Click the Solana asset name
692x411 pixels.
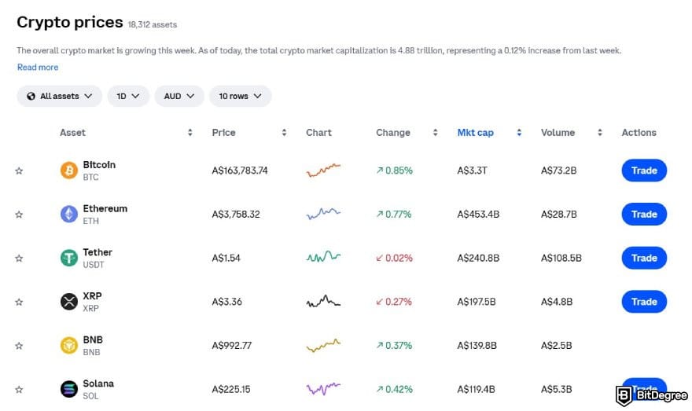98,383
